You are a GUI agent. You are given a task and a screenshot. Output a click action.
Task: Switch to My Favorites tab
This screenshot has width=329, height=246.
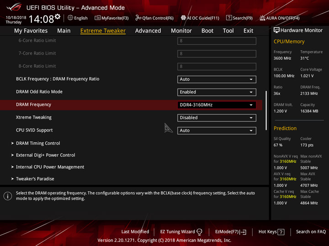pyautogui.click(x=31, y=31)
